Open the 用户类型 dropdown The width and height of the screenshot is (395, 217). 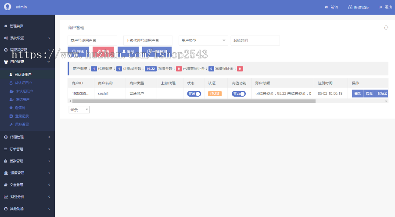click(203, 40)
